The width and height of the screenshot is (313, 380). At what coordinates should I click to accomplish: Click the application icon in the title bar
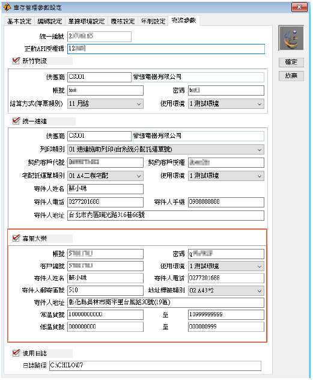7,7
